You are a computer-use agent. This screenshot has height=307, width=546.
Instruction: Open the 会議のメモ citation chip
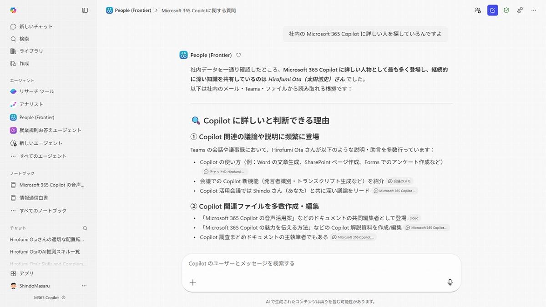(x=400, y=181)
